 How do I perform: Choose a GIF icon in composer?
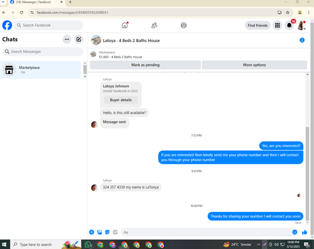pos(115,232)
